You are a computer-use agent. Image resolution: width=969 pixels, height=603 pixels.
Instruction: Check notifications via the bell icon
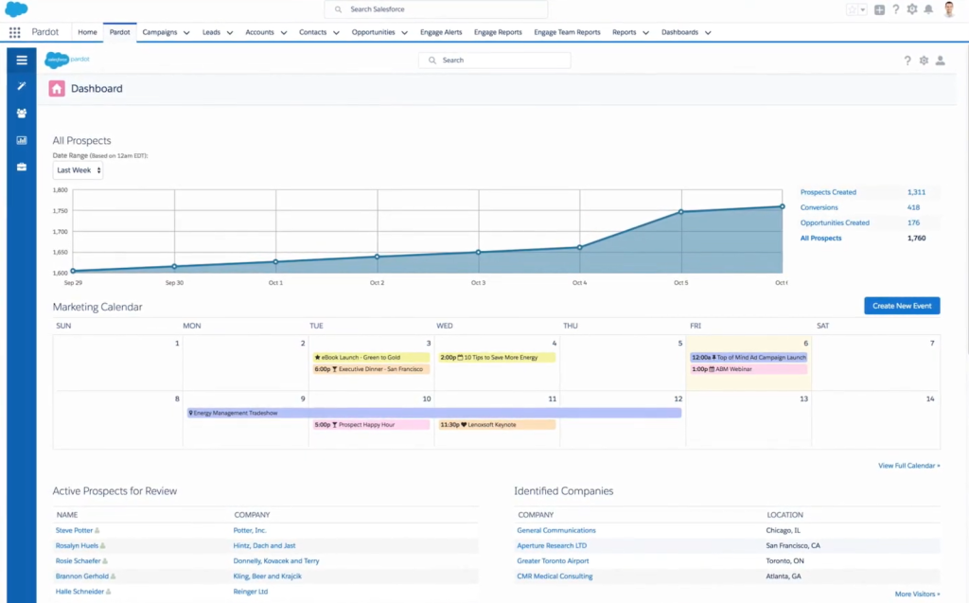point(928,9)
